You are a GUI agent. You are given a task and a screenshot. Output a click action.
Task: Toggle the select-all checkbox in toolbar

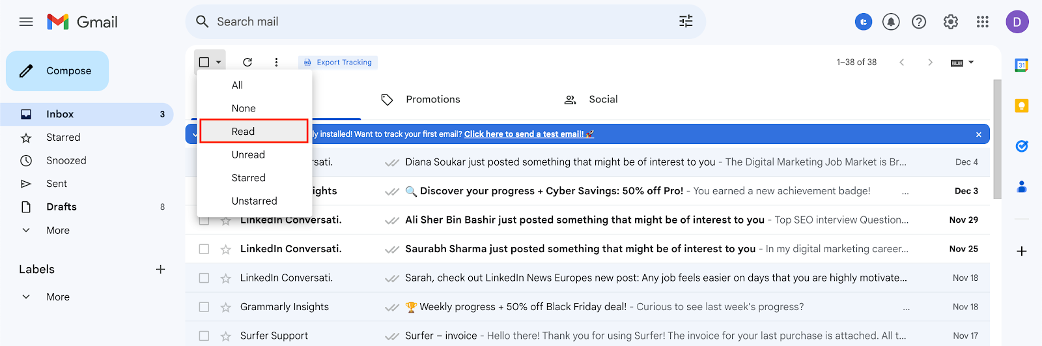204,62
